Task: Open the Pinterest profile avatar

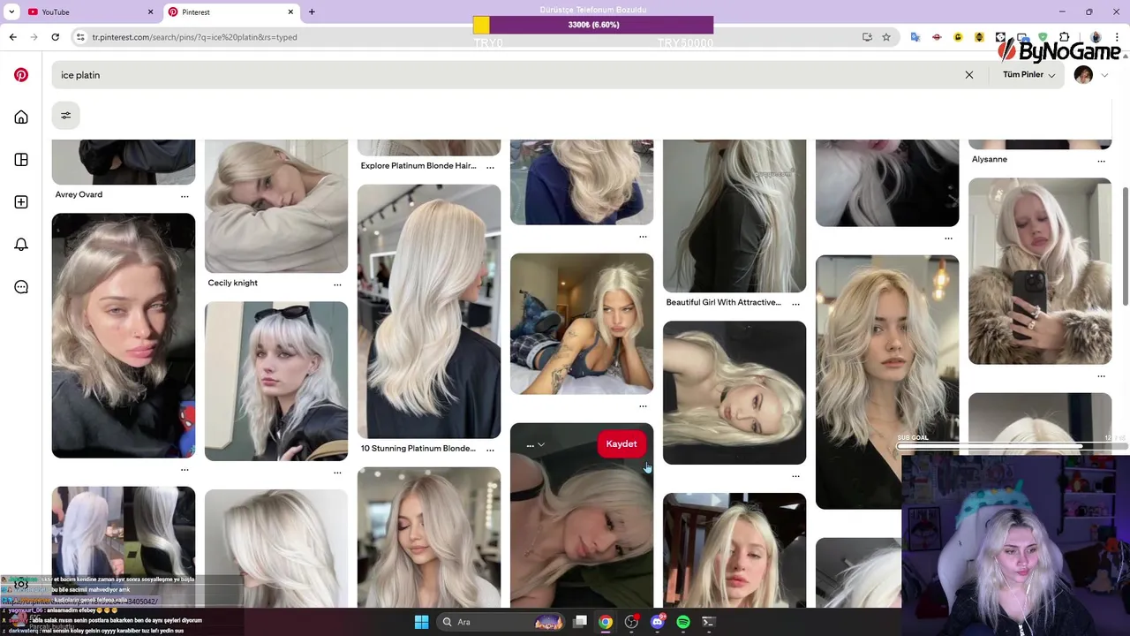Action: click(1083, 75)
